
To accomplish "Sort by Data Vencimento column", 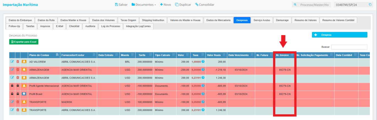I will (241, 55).
